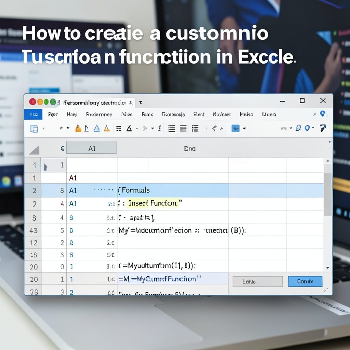
Task: Open the Moos menu
Action: [x=127, y=115]
